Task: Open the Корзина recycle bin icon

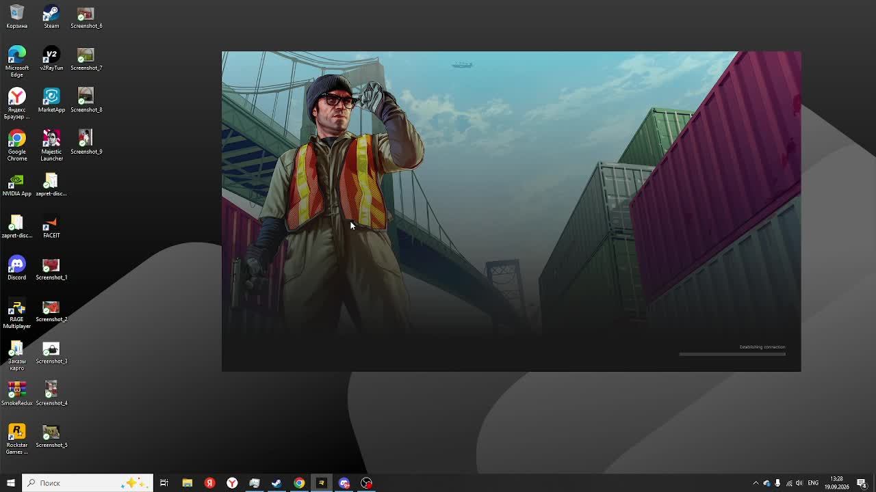Action: tap(16, 17)
